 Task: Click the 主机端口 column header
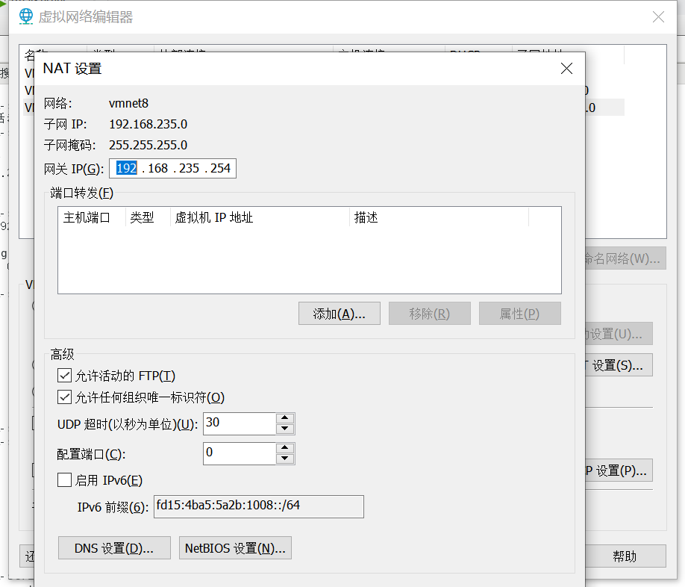(x=92, y=217)
